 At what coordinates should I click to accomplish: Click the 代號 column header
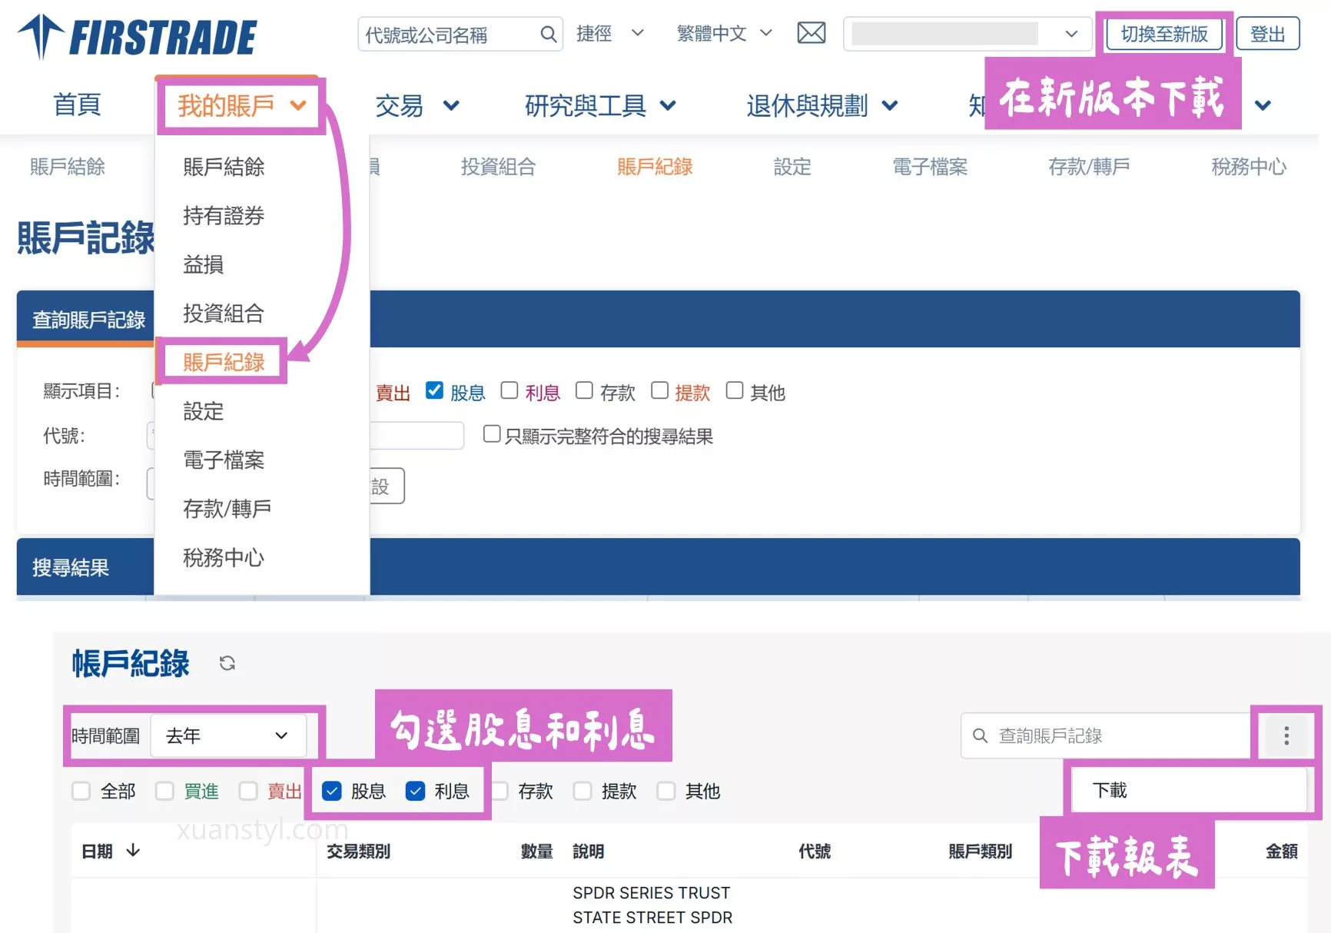pyautogui.click(x=815, y=851)
